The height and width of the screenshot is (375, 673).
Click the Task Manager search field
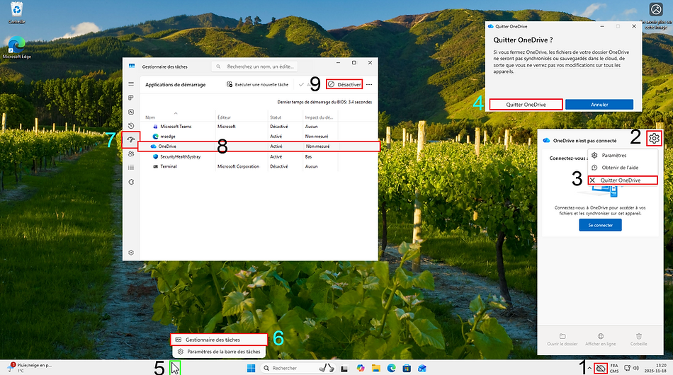click(254, 67)
